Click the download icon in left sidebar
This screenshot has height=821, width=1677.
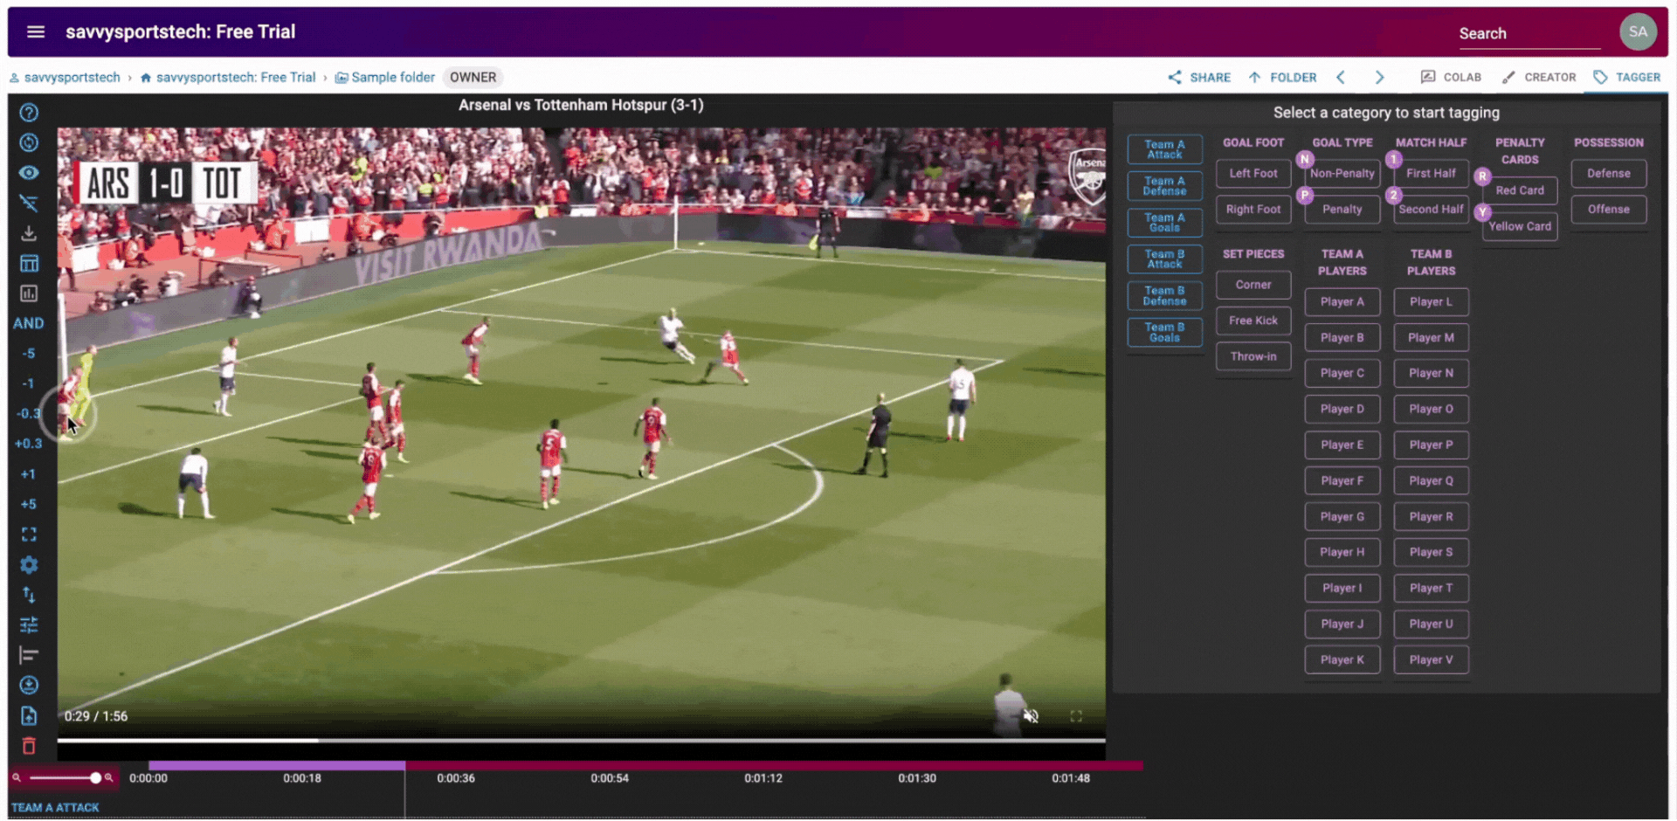pyautogui.click(x=29, y=233)
